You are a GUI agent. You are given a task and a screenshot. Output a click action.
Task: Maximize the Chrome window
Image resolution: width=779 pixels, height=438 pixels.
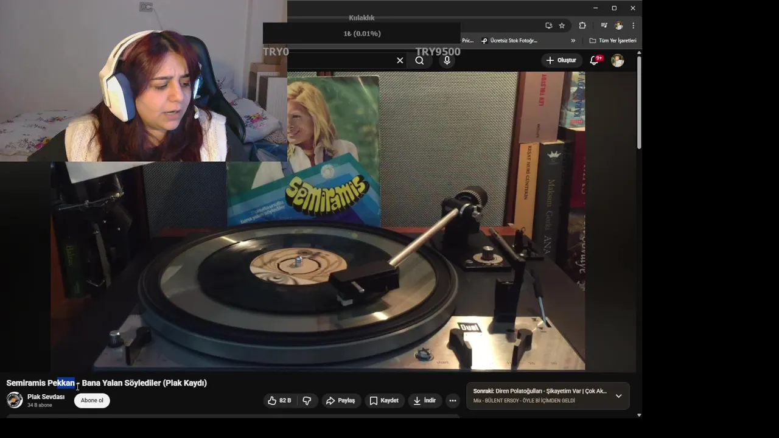[x=614, y=8]
